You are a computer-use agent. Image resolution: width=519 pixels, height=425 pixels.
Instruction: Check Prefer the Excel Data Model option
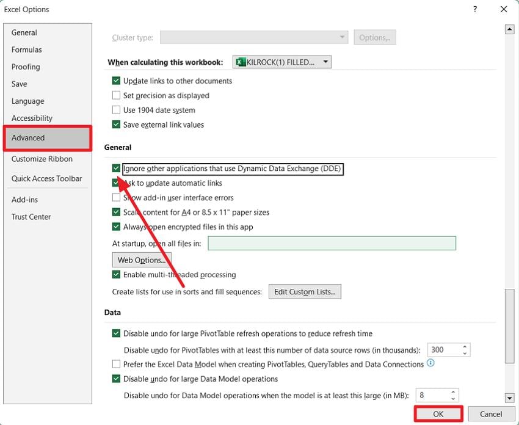(116, 364)
